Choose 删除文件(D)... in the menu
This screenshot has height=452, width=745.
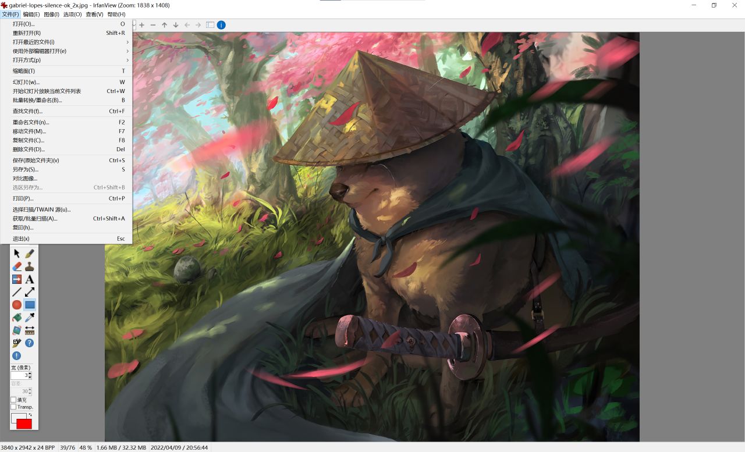click(x=66, y=150)
